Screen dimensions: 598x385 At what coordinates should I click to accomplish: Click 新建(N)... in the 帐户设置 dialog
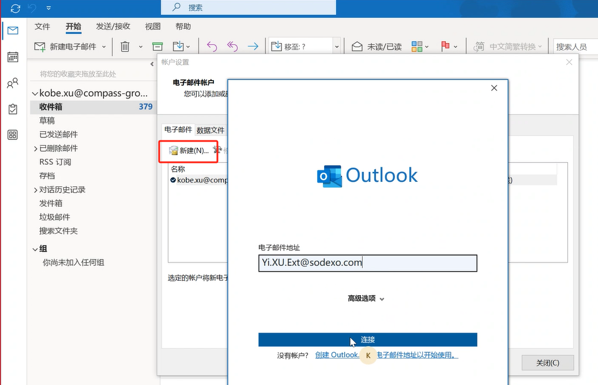[x=189, y=151]
